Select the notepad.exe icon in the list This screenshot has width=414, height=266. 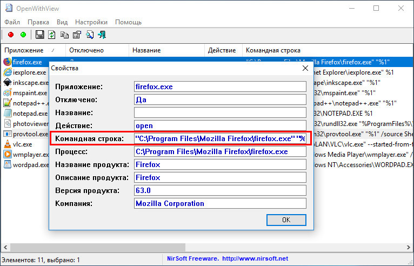(8, 114)
